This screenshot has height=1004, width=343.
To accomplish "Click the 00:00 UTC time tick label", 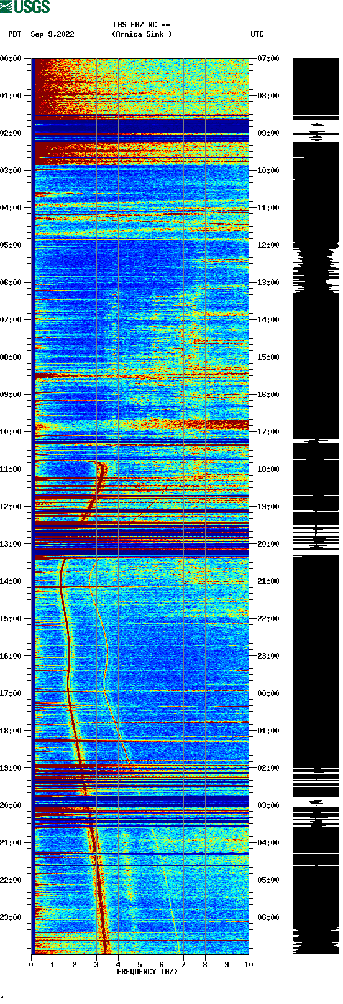I will pyautogui.click(x=268, y=693).
